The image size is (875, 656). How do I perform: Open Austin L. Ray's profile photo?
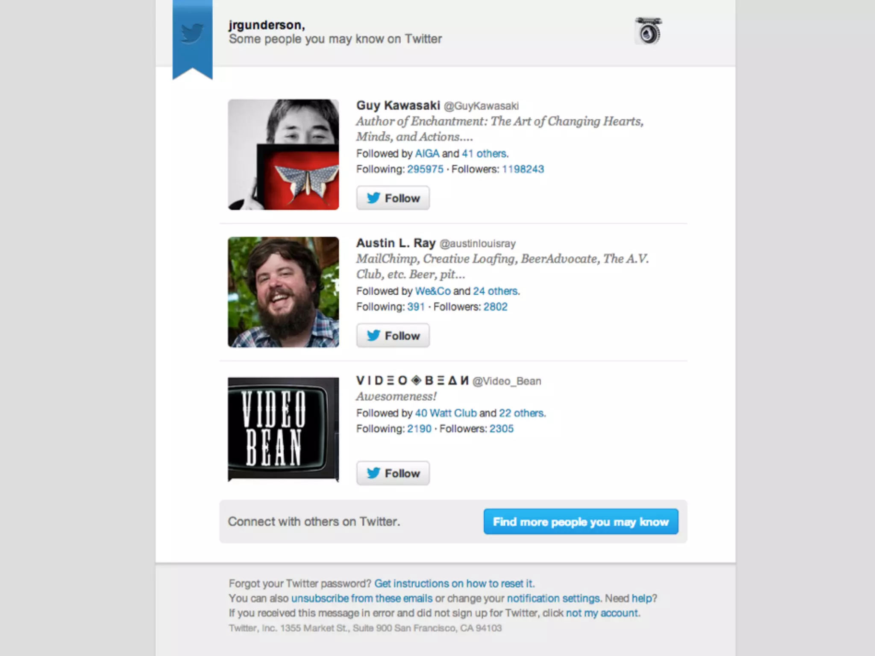[x=283, y=292]
